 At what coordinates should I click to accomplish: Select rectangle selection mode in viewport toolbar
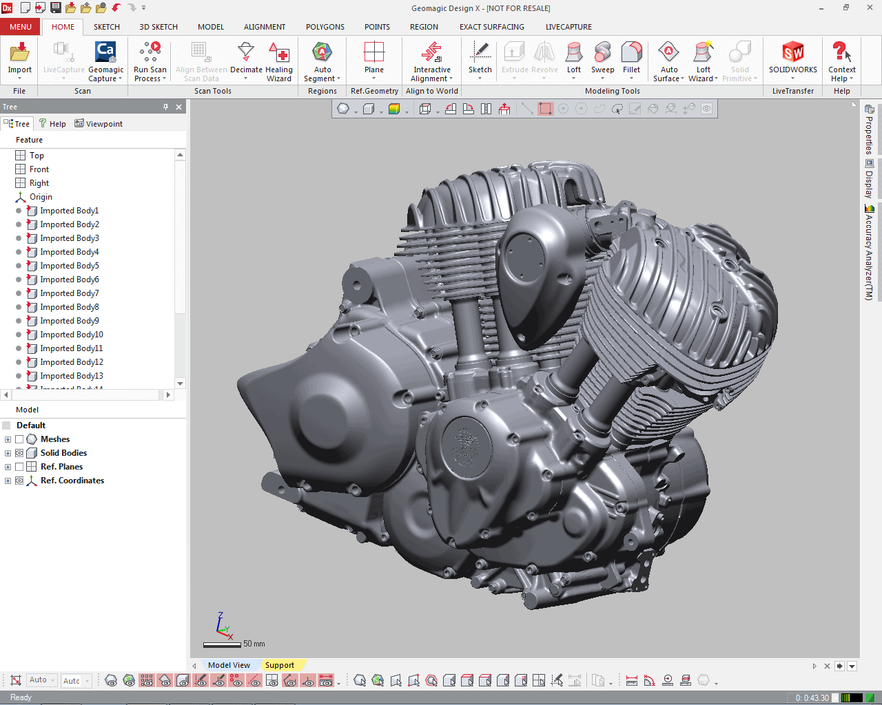[x=545, y=109]
